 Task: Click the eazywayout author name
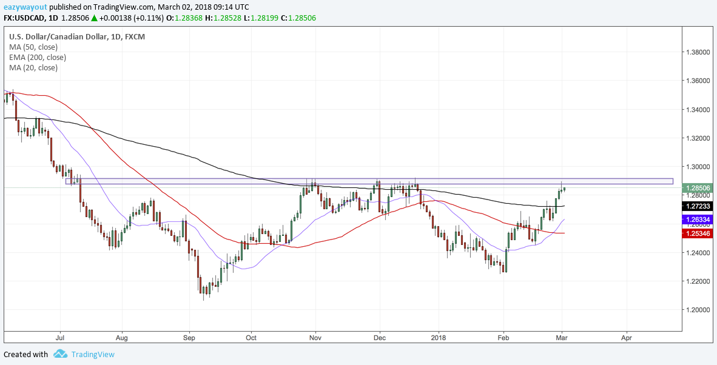pyautogui.click(x=25, y=7)
